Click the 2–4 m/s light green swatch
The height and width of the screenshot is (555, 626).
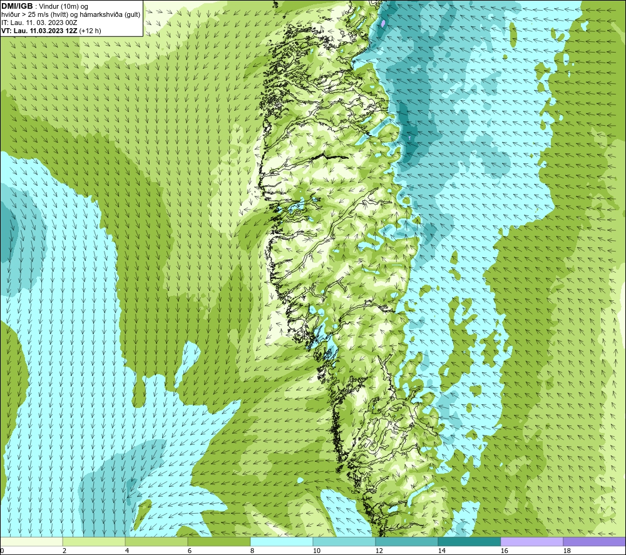click(x=94, y=541)
